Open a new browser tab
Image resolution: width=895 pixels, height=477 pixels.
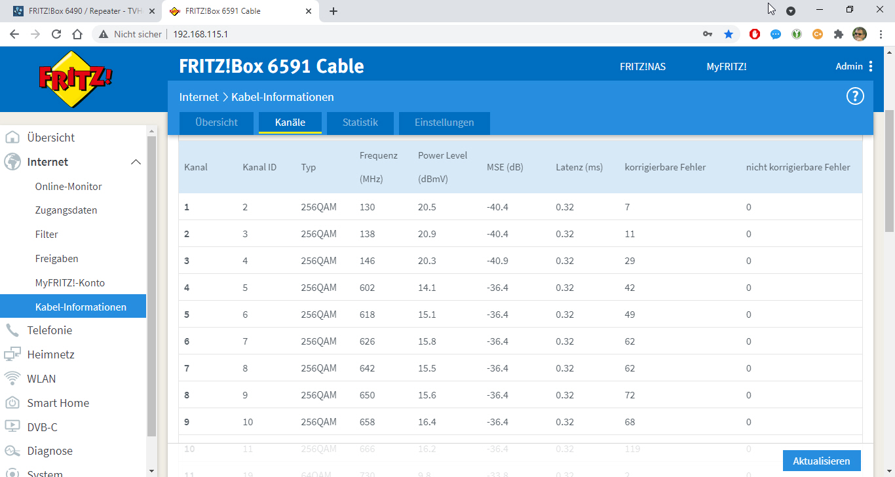333,11
